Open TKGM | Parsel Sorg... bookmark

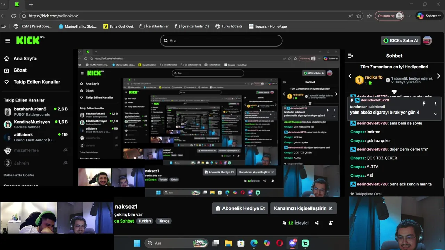33,26
